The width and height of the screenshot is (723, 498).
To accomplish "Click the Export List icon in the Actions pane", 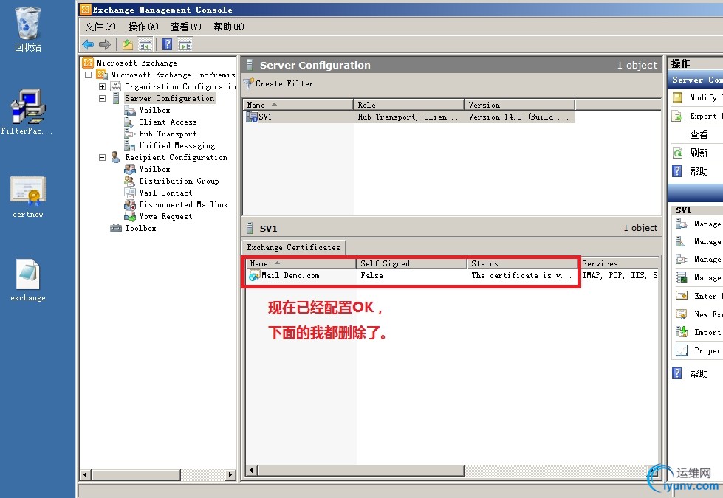I will point(677,116).
